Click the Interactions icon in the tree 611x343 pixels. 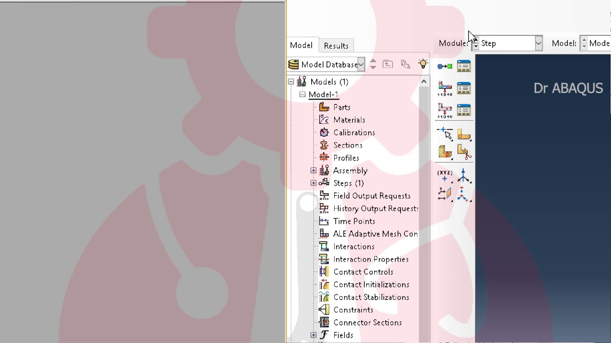click(324, 246)
